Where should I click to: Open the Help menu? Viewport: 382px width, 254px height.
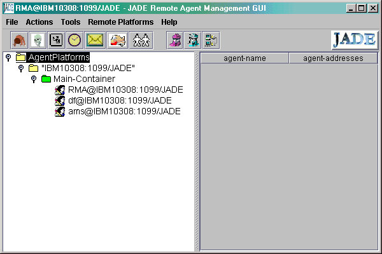click(x=169, y=22)
